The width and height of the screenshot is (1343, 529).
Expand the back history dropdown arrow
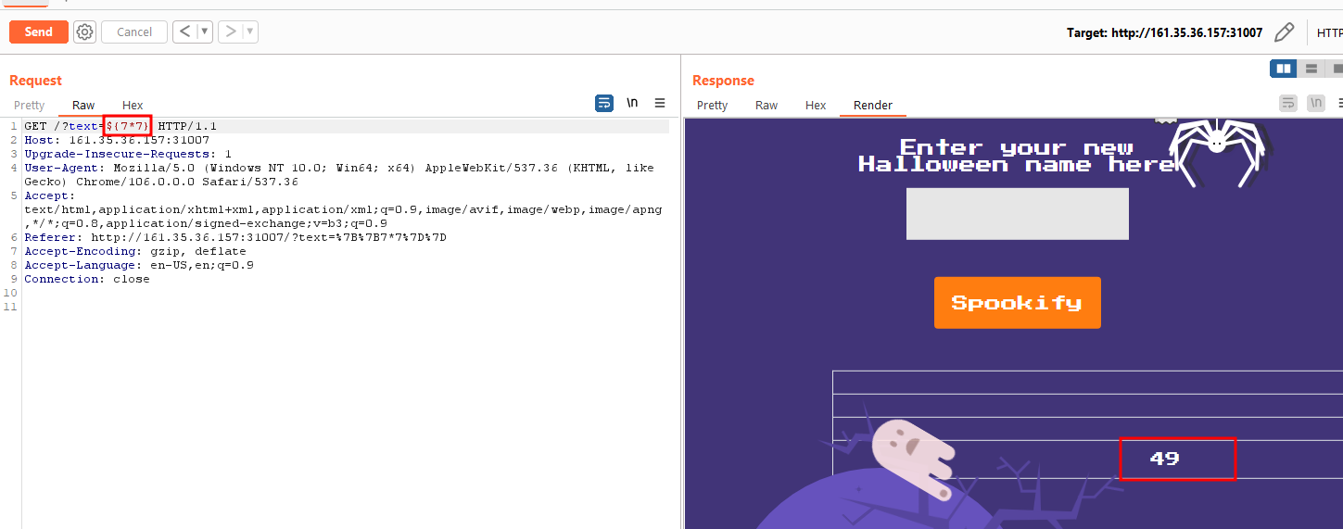(x=204, y=31)
